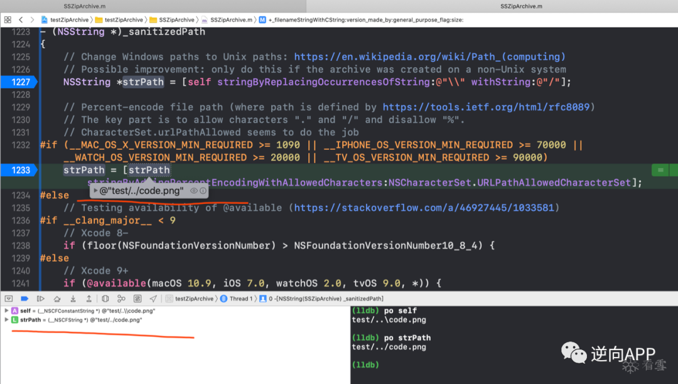Show info for strPath tooltip value

(x=203, y=191)
